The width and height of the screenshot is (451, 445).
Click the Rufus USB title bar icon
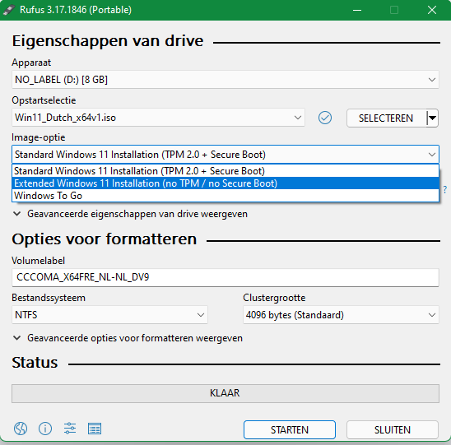(8, 10)
